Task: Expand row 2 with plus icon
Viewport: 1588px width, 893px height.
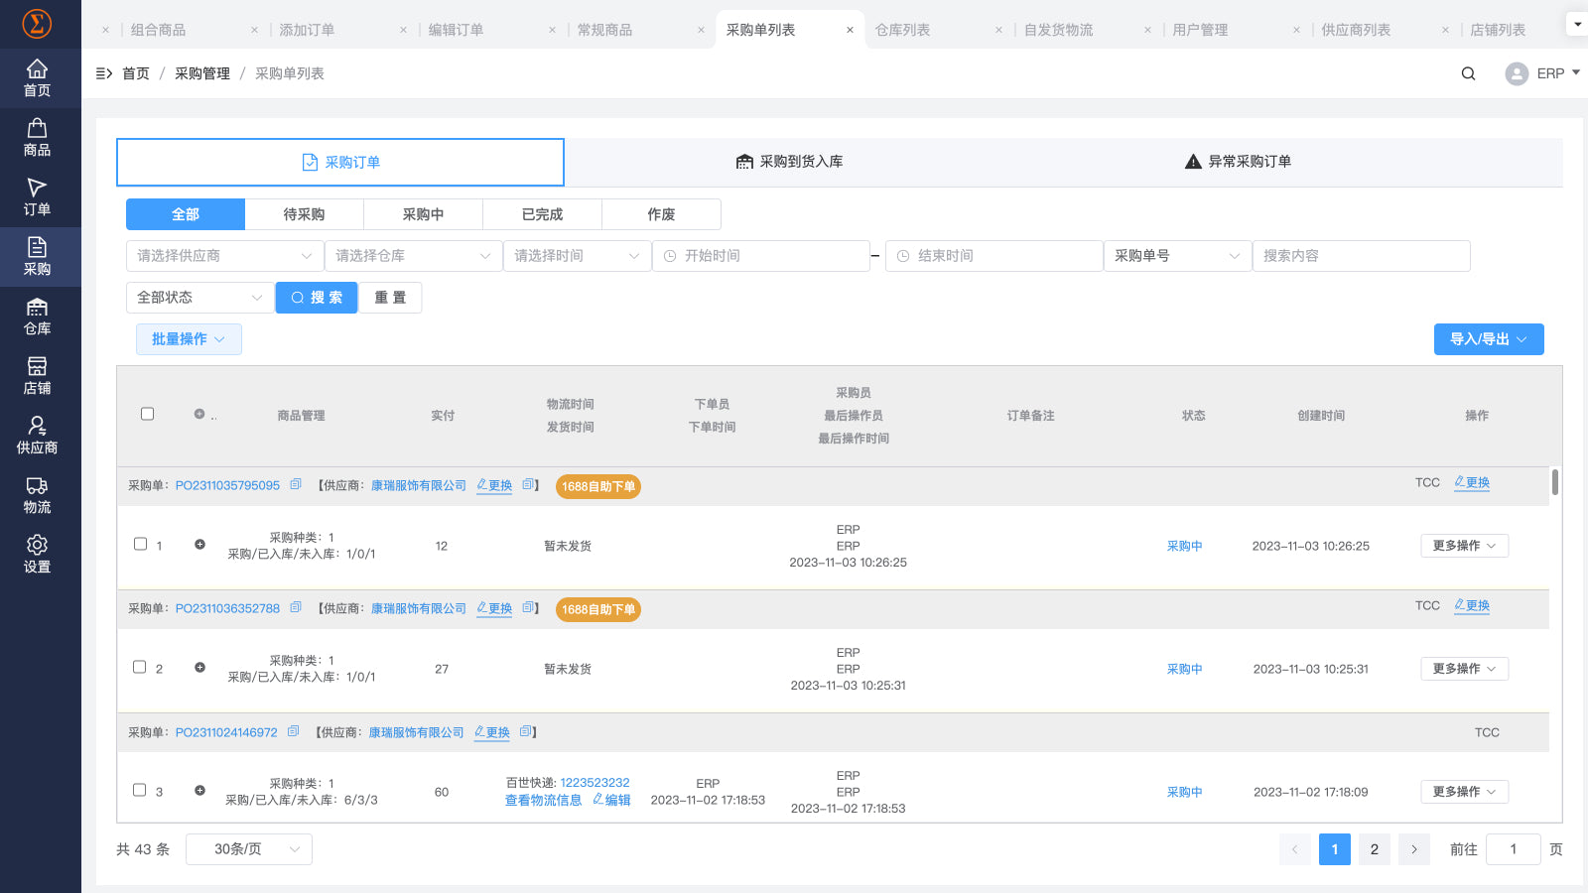Action: [199, 668]
